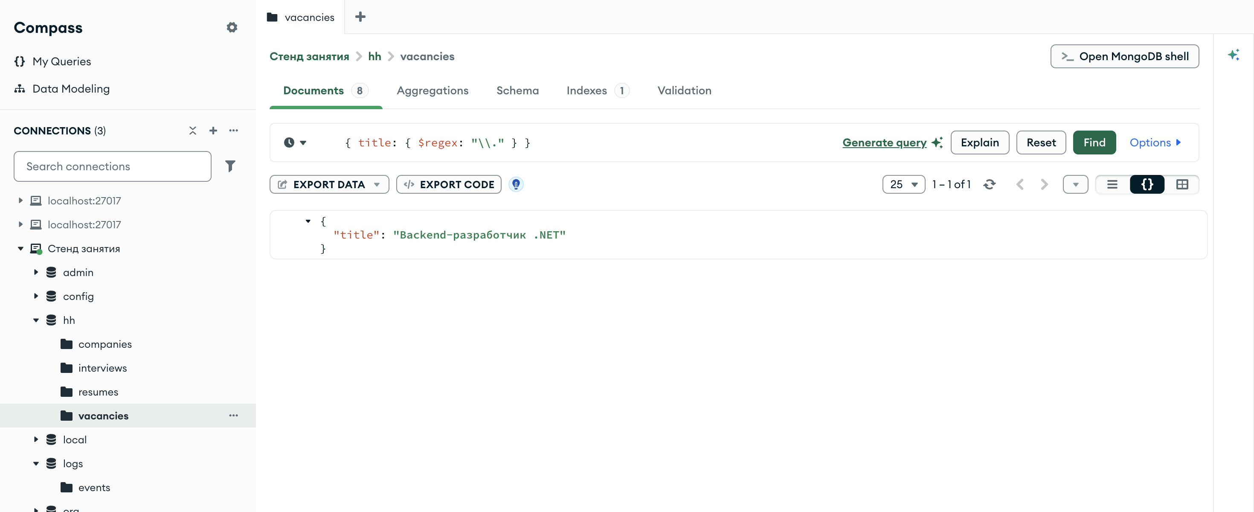This screenshot has width=1254, height=512.
Task: Click the Find button
Action: point(1094,143)
